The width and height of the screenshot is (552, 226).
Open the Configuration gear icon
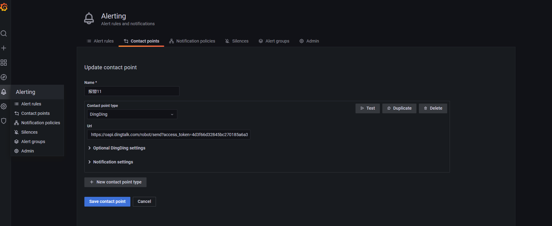tap(4, 106)
